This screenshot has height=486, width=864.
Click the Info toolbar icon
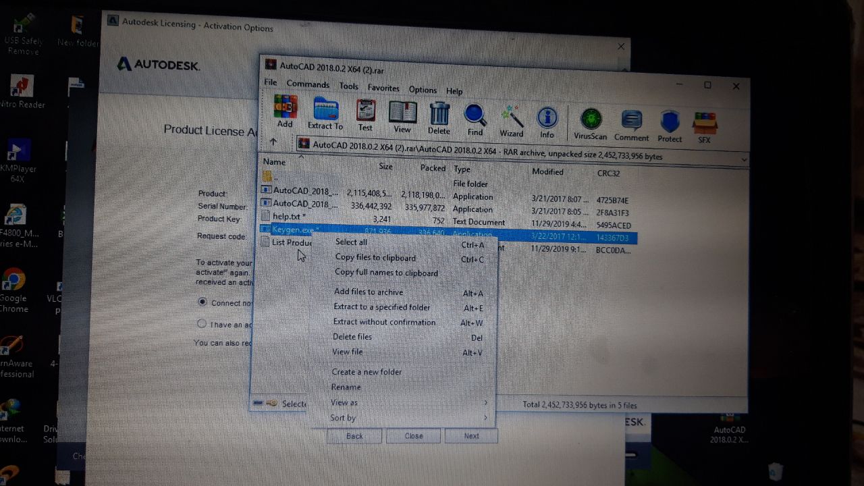click(x=547, y=122)
